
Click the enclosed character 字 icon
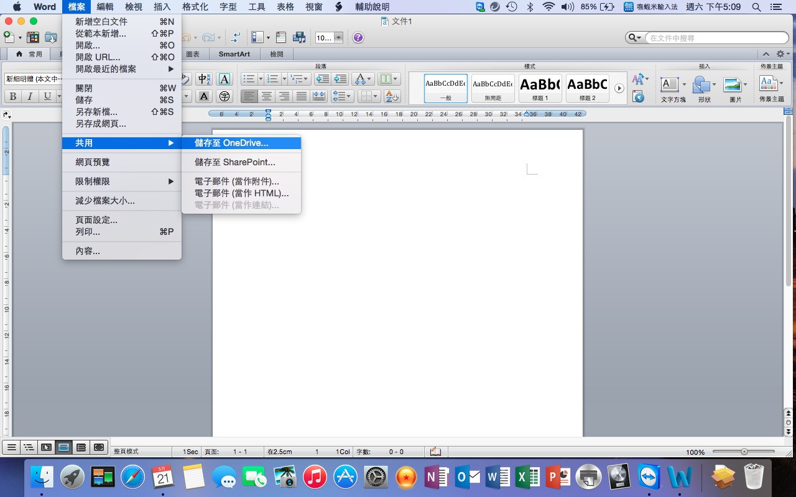(224, 96)
